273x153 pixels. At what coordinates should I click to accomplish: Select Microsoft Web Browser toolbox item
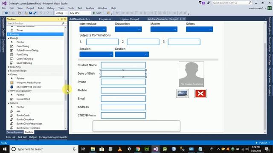(x=29, y=87)
